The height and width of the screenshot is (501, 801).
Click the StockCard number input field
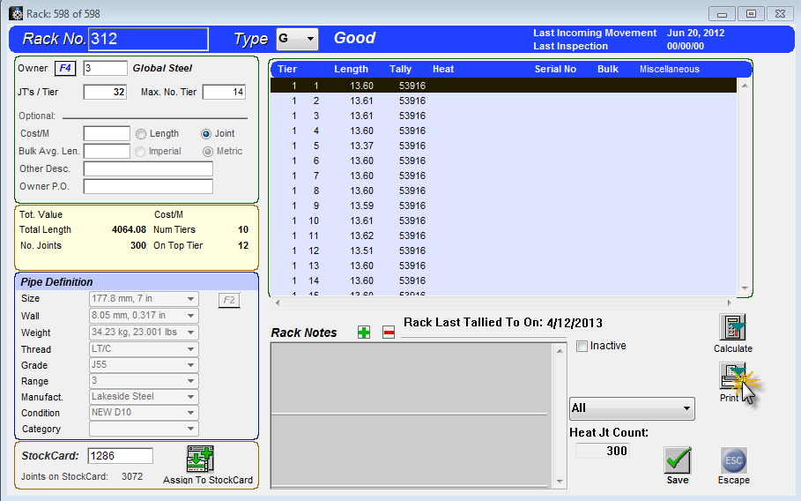coord(120,456)
